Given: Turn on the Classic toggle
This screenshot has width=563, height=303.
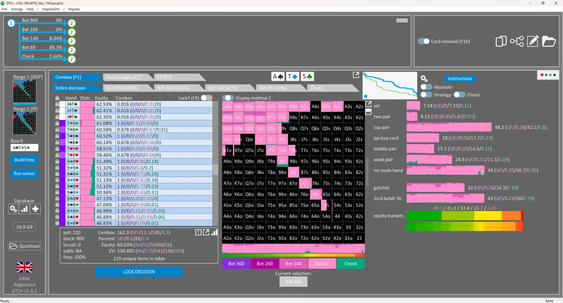Looking at the screenshot, I should click(459, 95).
